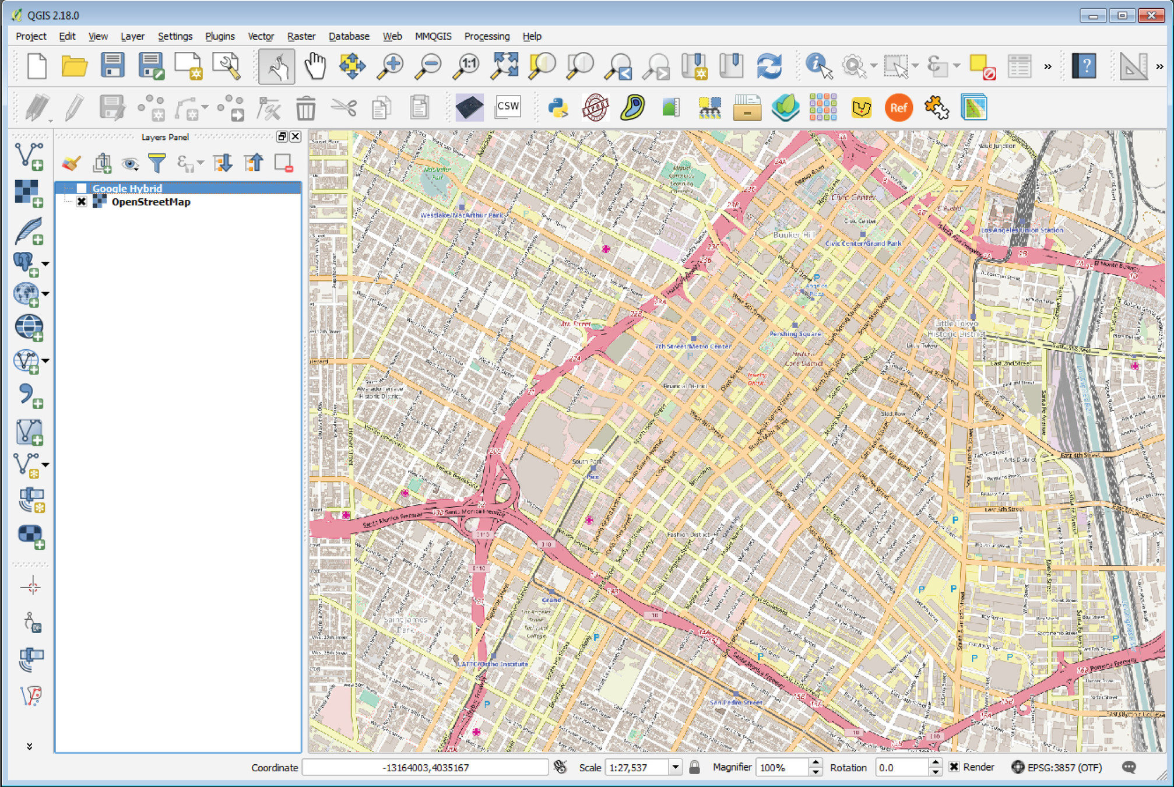Open the Vector menu
The width and height of the screenshot is (1174, 787).
(261, 36)
